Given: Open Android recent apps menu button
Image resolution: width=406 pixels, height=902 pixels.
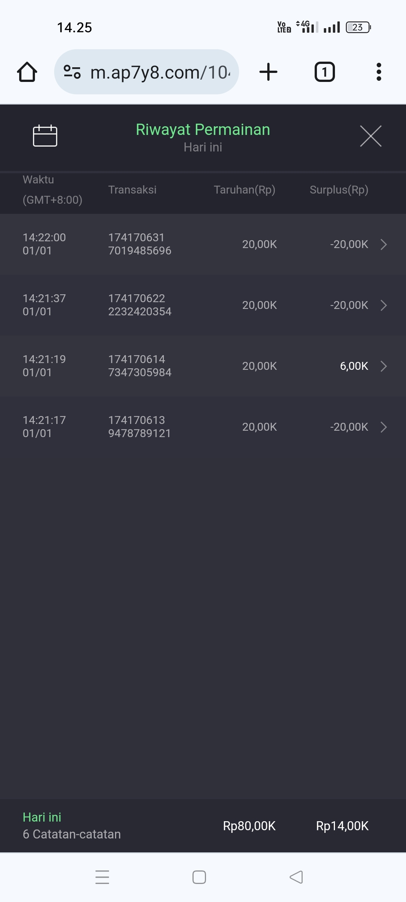Looking at the screenshot, I should tap(102, 877).
